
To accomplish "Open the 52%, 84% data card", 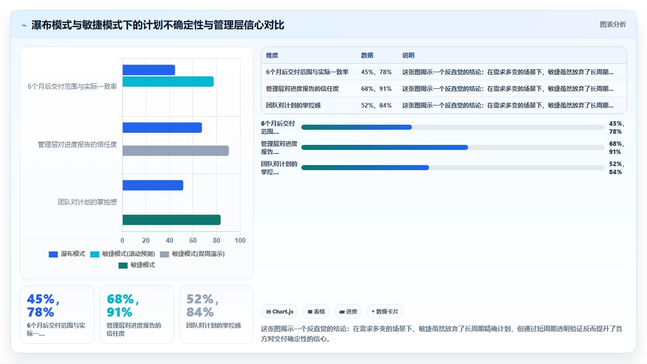I will click(217, 315).
